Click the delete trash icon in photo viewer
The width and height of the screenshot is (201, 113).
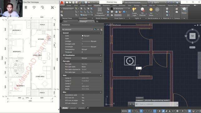point(26,8)
